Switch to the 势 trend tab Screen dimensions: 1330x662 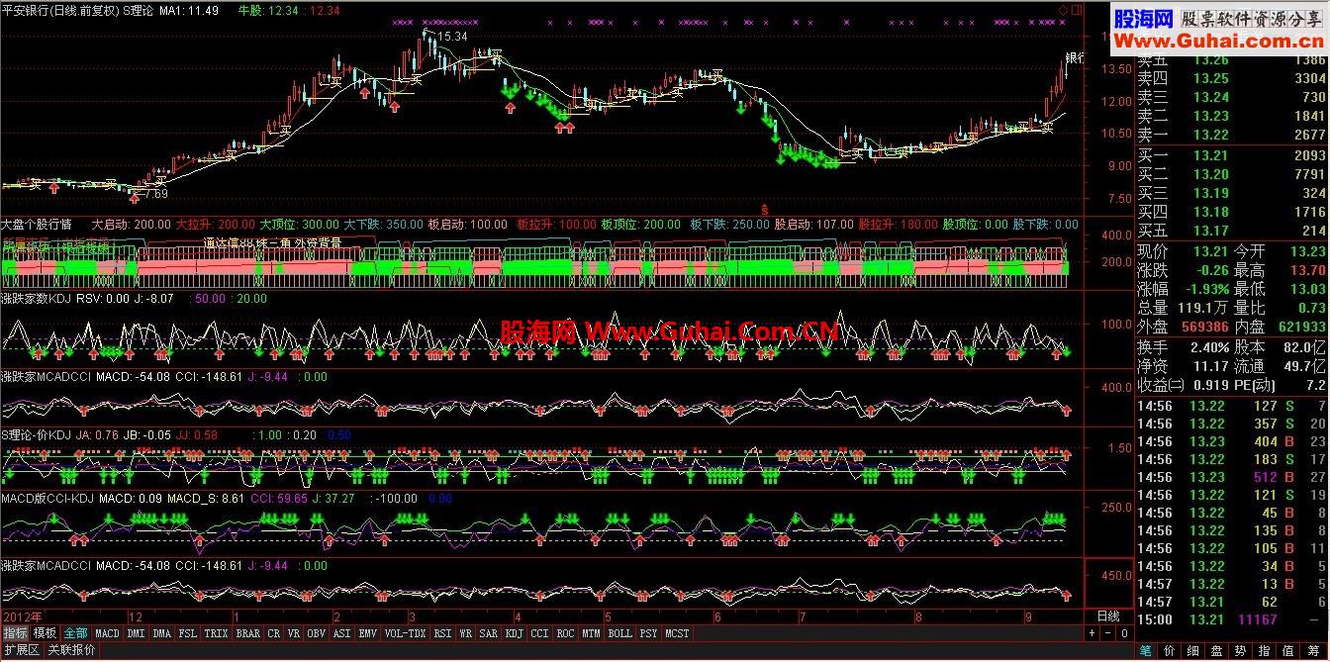point(1241,650)
